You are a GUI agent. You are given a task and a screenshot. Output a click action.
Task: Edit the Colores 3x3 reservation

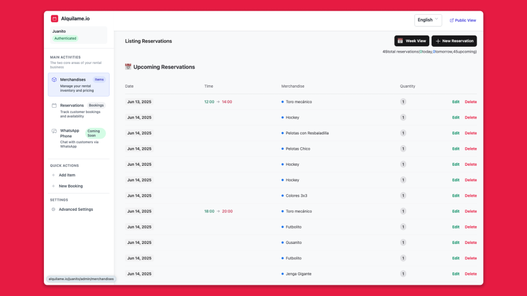coord(455,195)
